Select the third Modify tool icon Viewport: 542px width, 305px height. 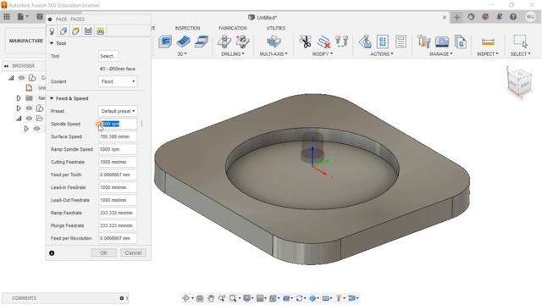341,42
